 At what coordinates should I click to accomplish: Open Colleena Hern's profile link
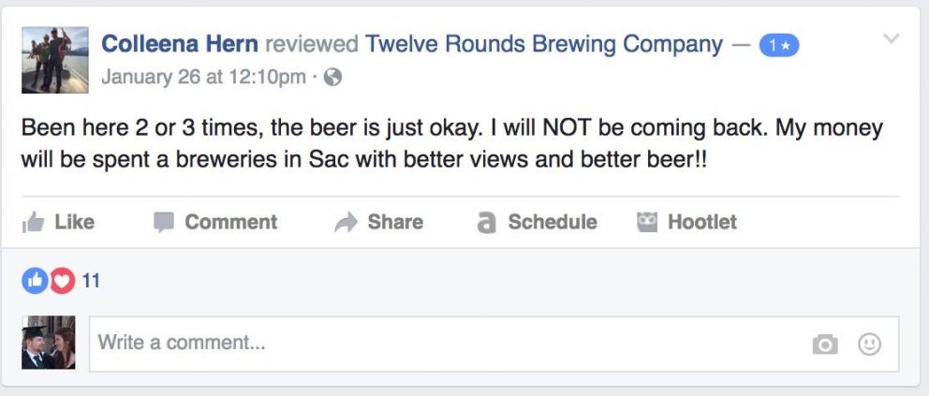click(180, 44)
